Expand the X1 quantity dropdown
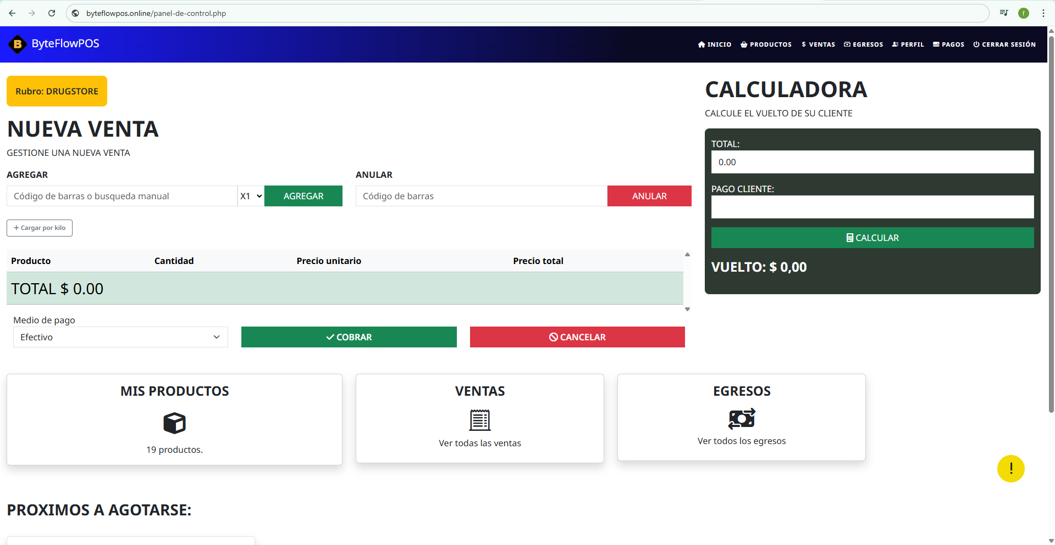The width and height of the screenshot is (1055, 545). (x=251, y=196)
